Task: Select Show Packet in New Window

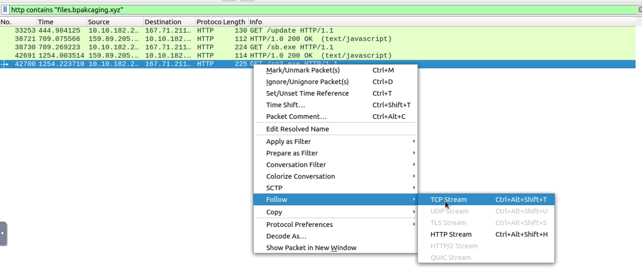Action: click(x=336, y=248)
